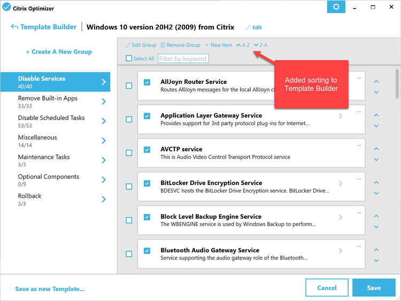Open ellipsis menu on Application Layer Gateway Service
Viewport: 401px width, 301px height.
[x=359, y=112]
